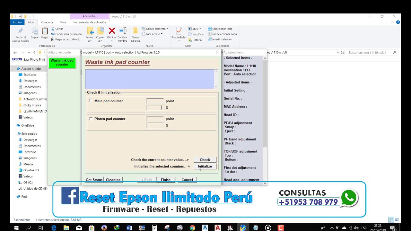Image resolution: width=411 pixels, height=231 pixels.
Task: Click Historial in Abrir group
Action: coord(195,40)
